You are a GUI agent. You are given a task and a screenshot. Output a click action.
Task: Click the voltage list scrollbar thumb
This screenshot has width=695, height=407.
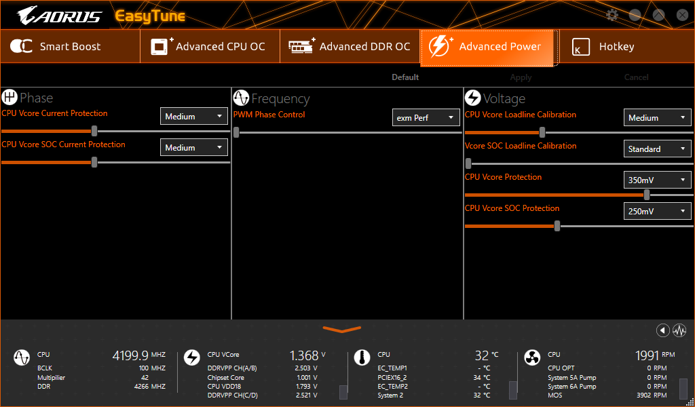[x=343, y=392]
